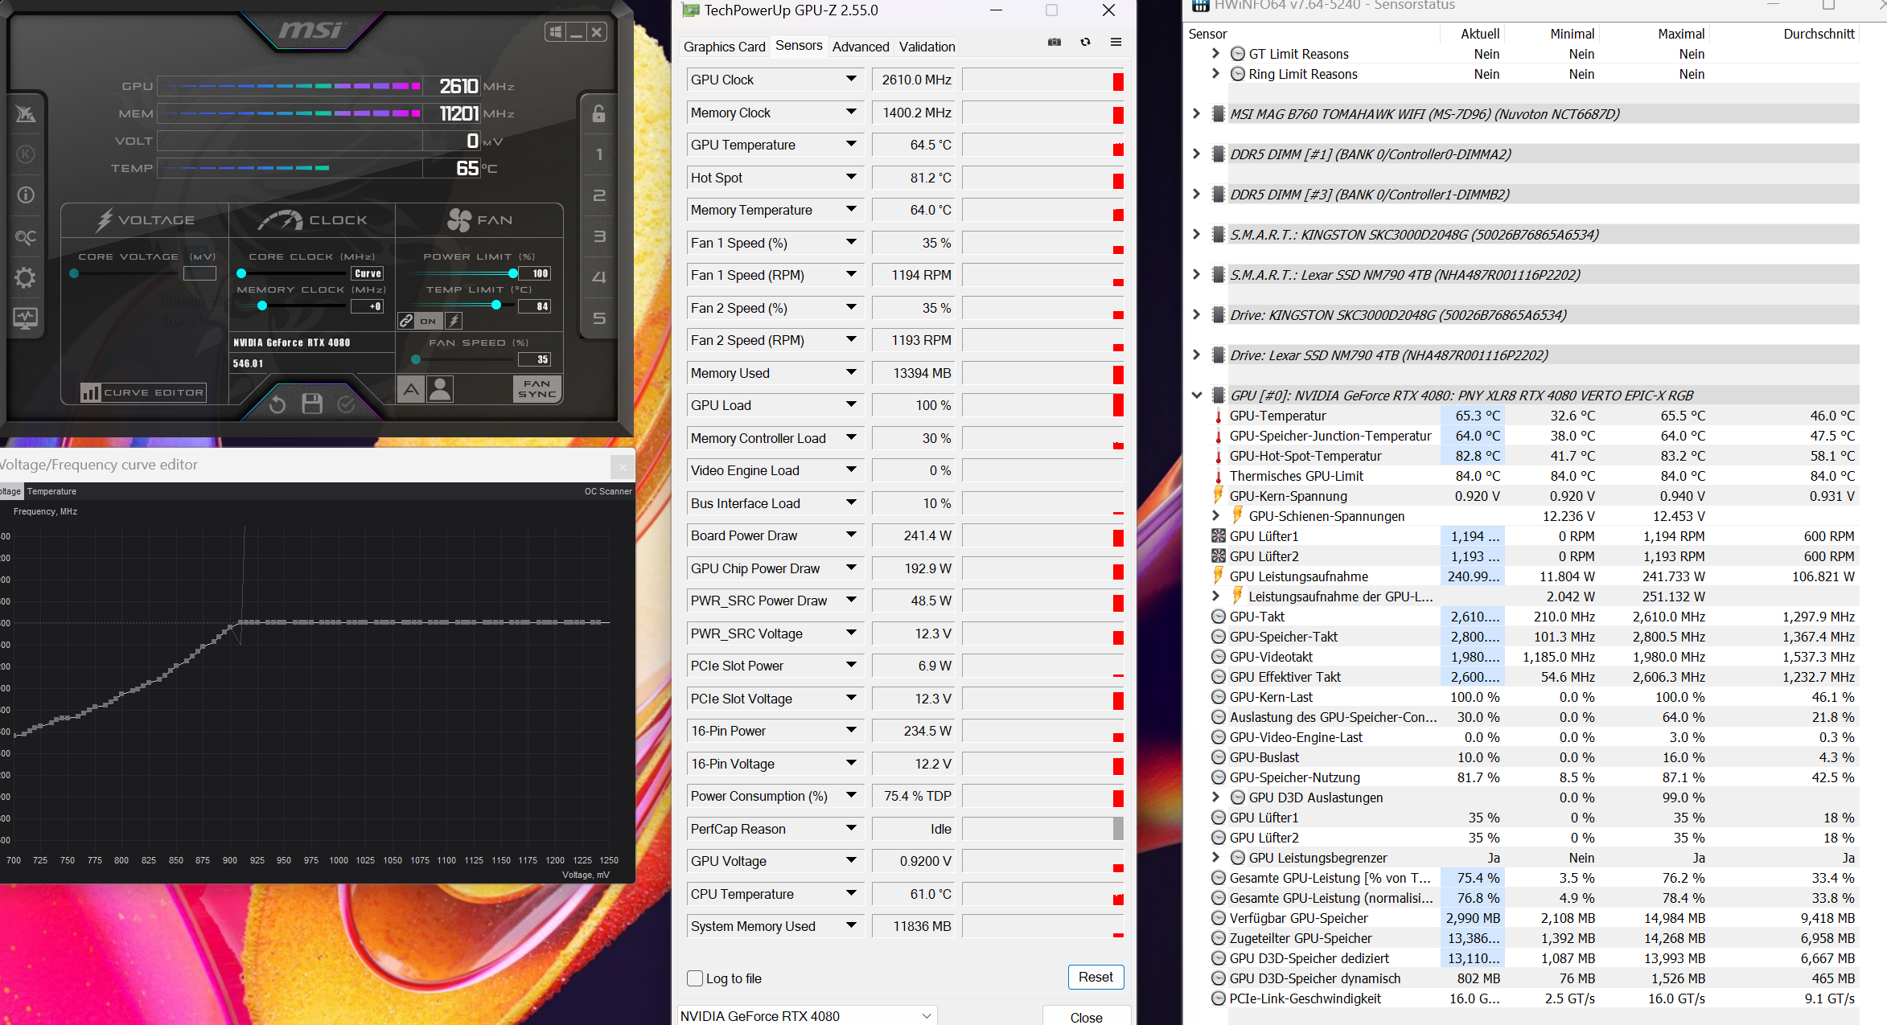Click the save profile floppy icon
The image size is (1887, 1025).
(x=312, y=404)
